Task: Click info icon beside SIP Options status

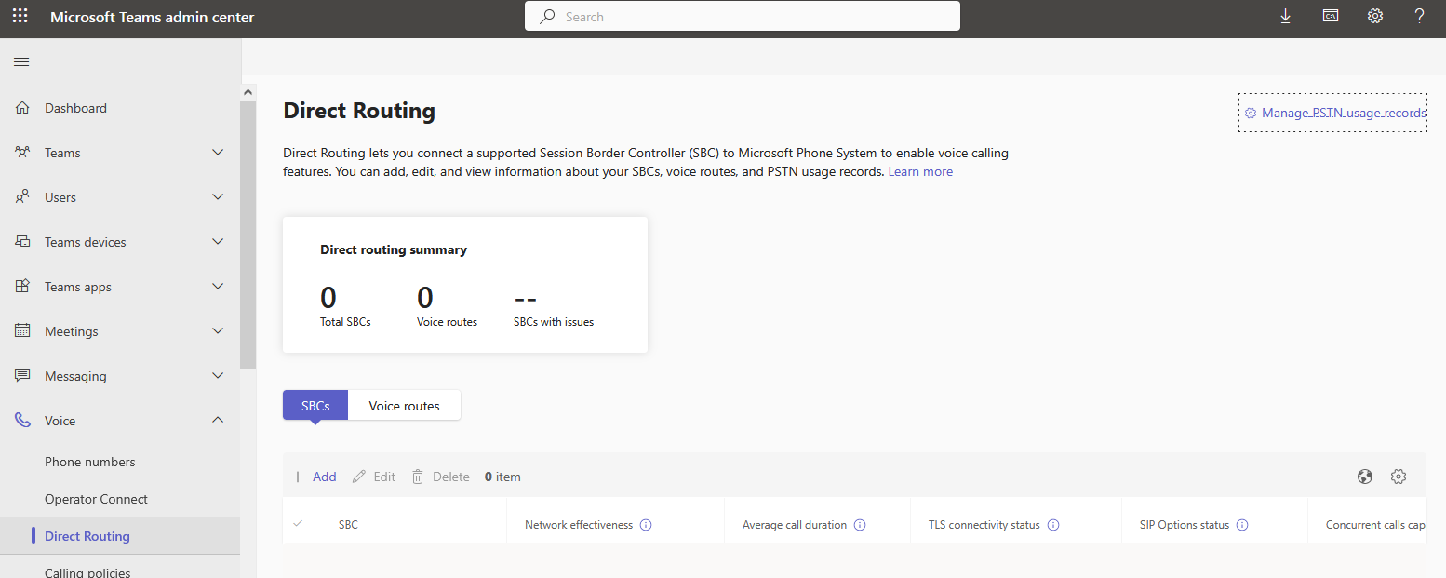Action: tap(1242, 525)
